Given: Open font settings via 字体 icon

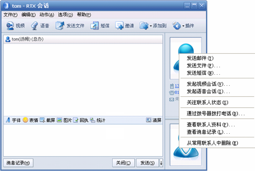Looking at the screenshot, I should 8,120.
